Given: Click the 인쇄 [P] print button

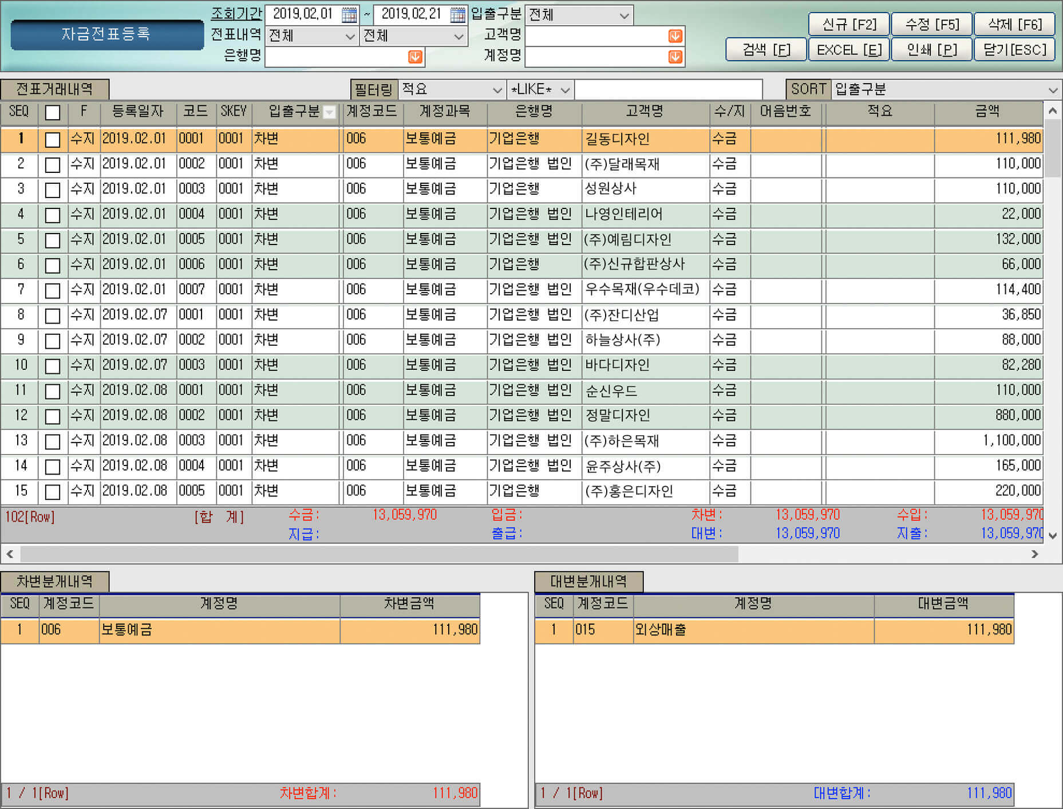Looking at the screenshot, I should click(x=932, y=50).
